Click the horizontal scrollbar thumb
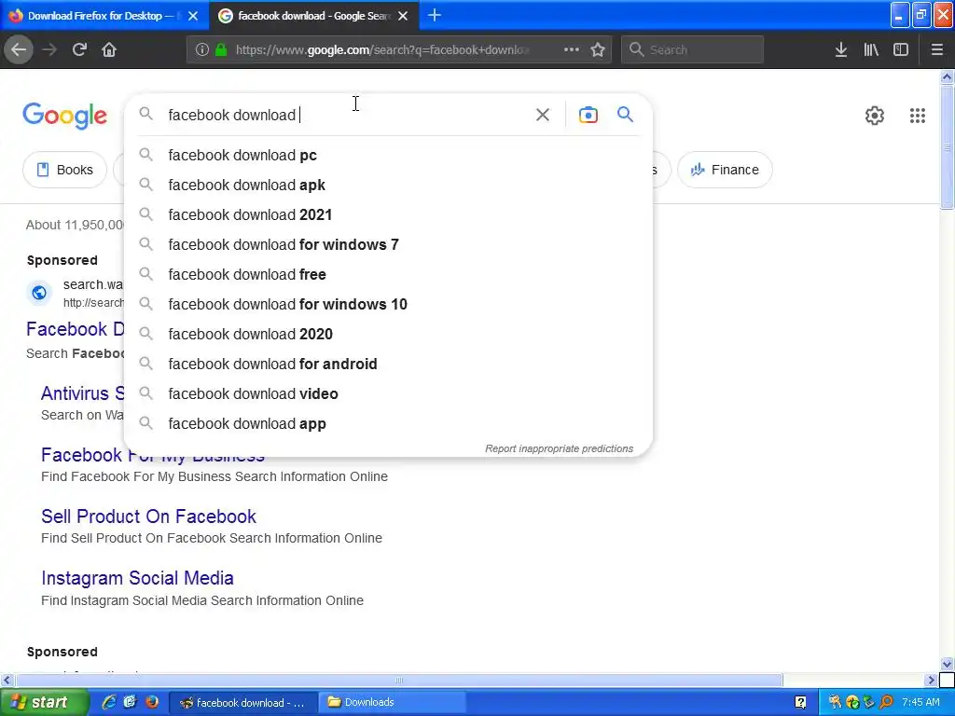 pyautogui.click(x=399, y=680)
